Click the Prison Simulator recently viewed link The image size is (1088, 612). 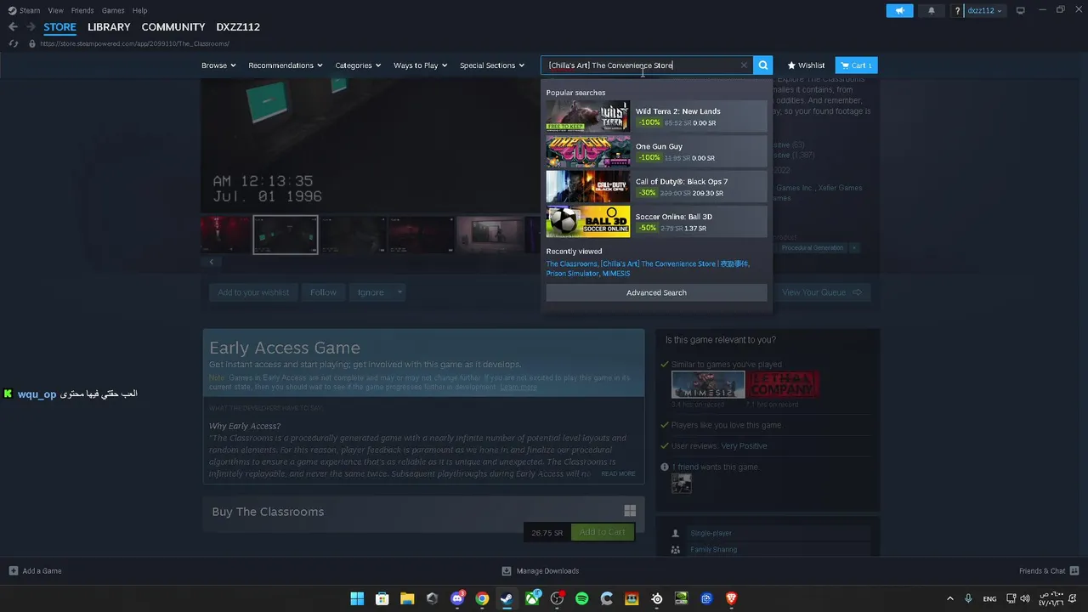[x=572, y=274]
